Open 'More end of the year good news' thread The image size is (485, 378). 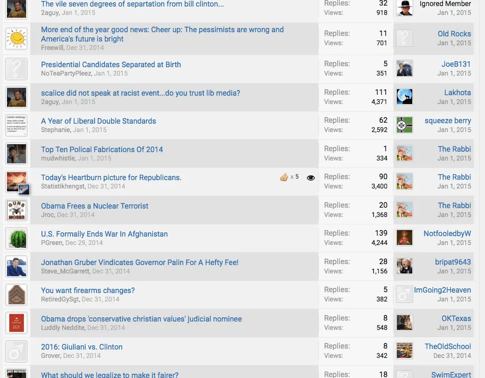pyautogui.click(x=162, y=34)
